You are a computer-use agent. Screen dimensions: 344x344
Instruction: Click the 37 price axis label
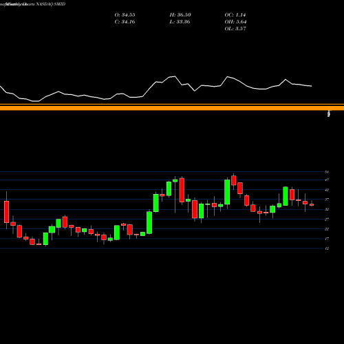[x=327, y=200]
